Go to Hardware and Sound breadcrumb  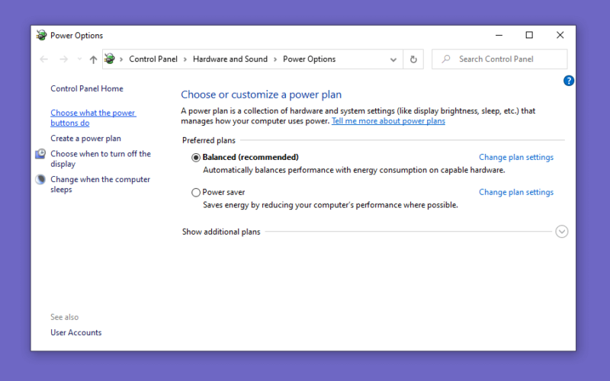(x=230, y=59)
